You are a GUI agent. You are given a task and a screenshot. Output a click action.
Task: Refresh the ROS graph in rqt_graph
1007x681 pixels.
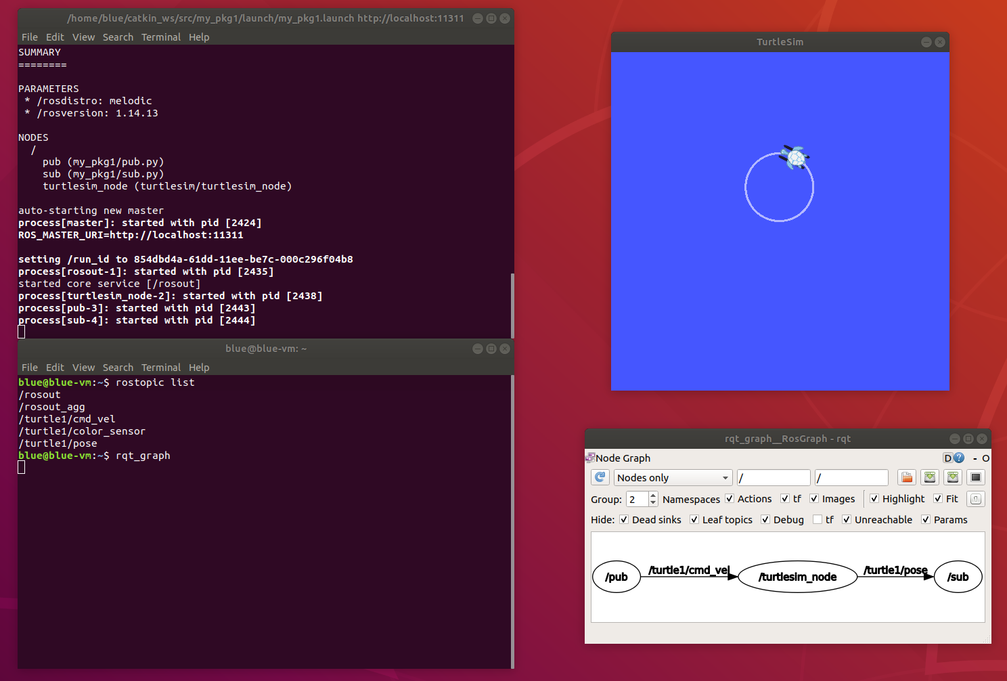point(600,477)
